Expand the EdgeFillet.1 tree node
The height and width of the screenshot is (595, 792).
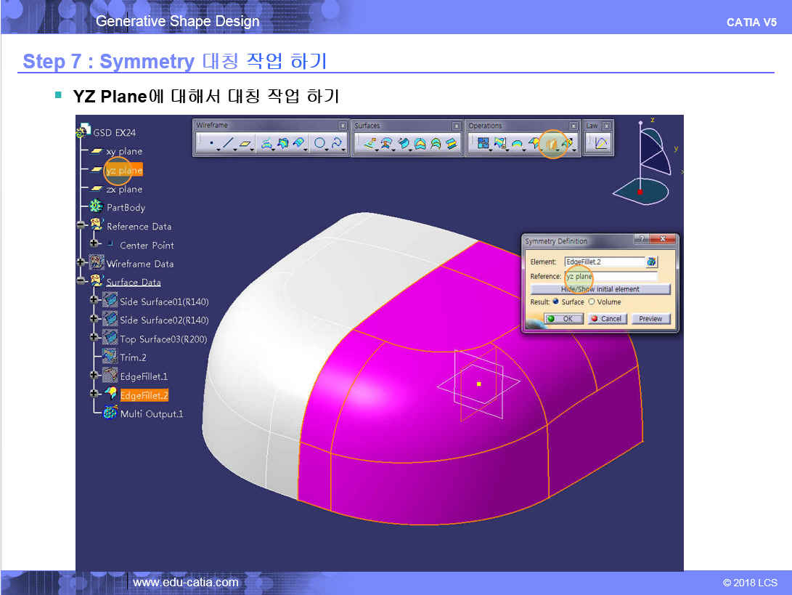(94, 376)
